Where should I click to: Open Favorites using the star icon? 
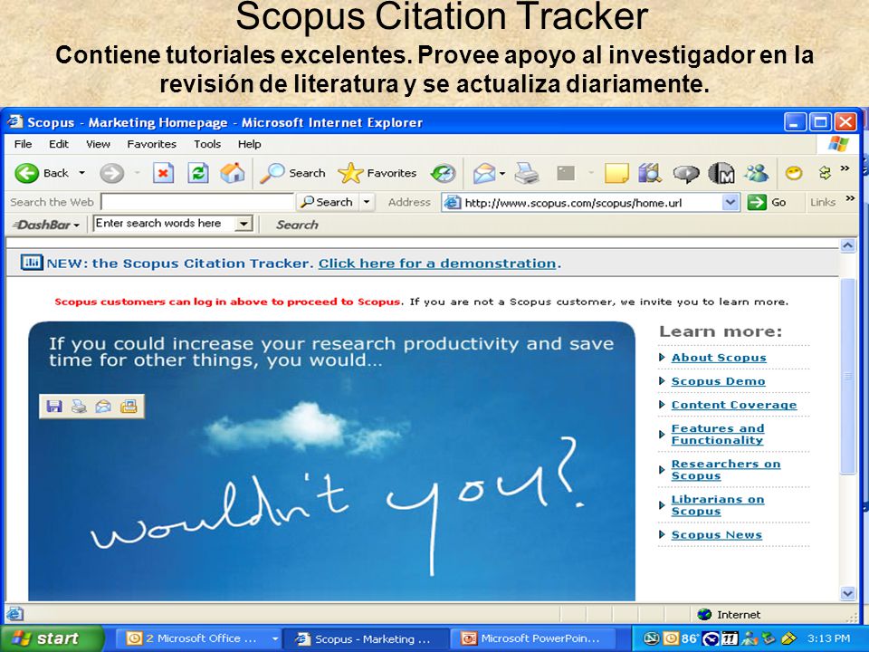tap(350, 173)
